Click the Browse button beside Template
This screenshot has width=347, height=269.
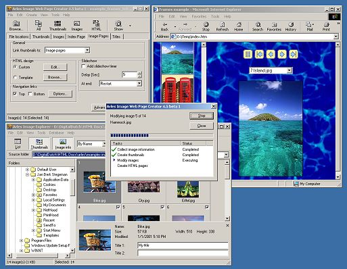point(55,77)
